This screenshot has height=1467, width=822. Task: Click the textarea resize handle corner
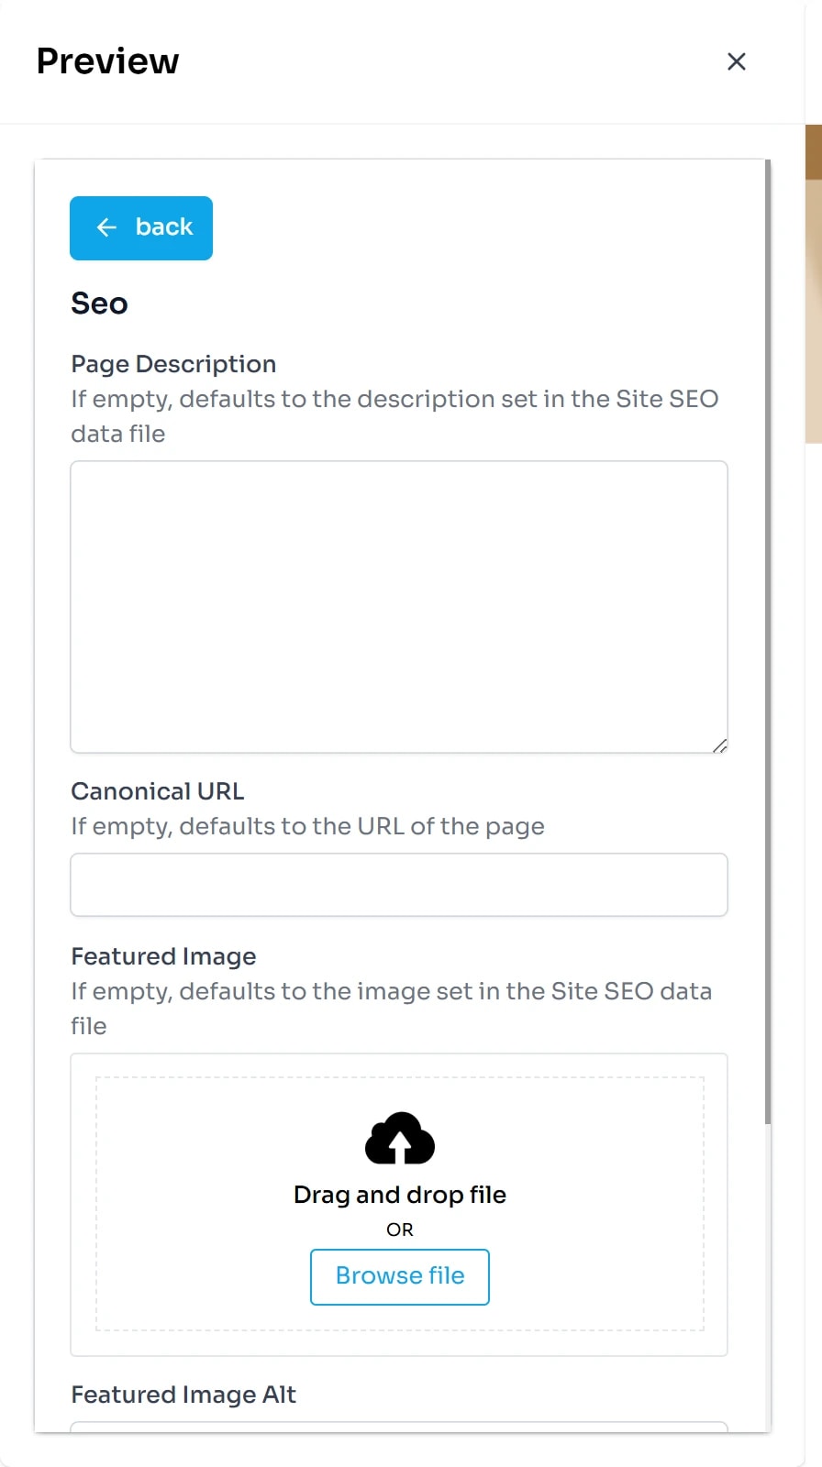720,745
